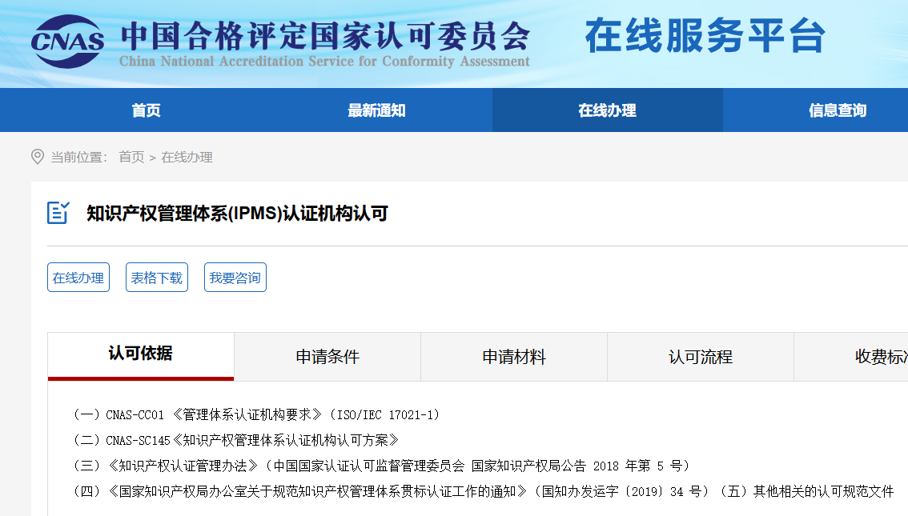Click the 在线办理 outlined button
Image resolution: width=908 pixels, height=516 pixels.
coord(78,277)
